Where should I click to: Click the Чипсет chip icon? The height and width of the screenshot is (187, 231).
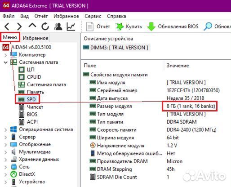click(22, 107)
